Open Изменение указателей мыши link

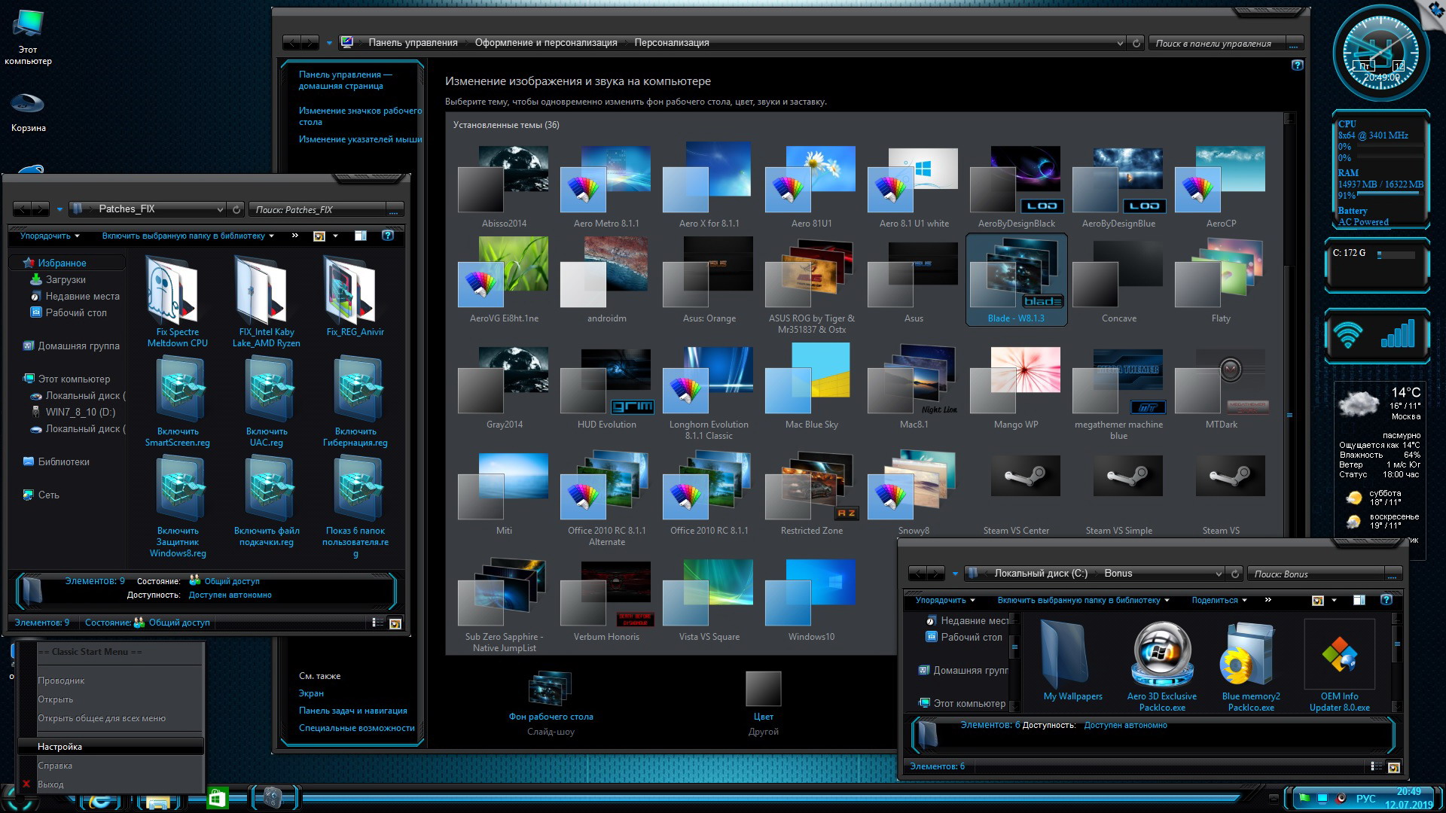point(360,139)
